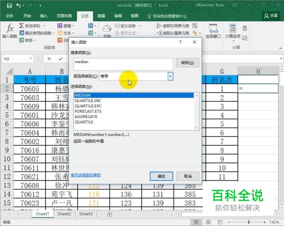This screenshot has height=226, width=284.
Task: Expand the Define Name dropdown arrow
Action: [140, 26]
